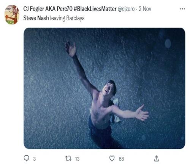Expand the rain scene image in tweet
The height and width of the screenshot is (167, 190).
tap(104, 88)
